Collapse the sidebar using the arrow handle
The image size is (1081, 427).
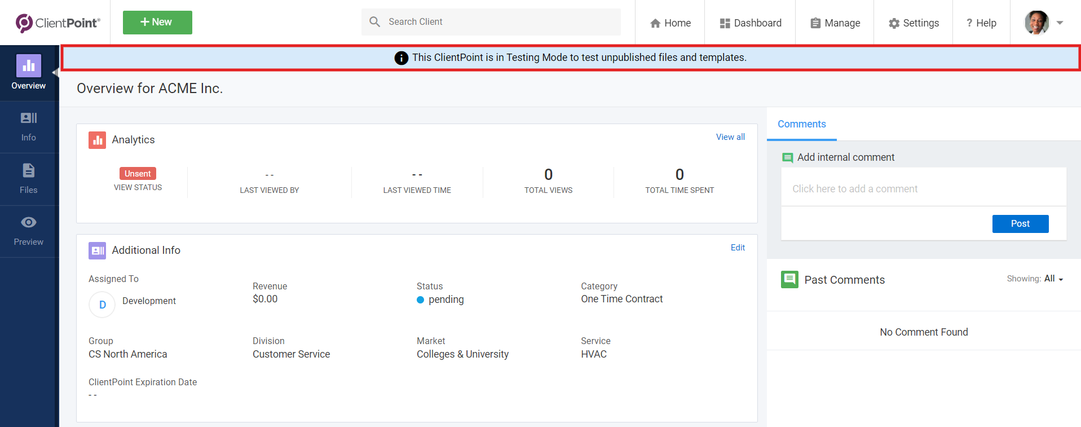pos(55,72)
